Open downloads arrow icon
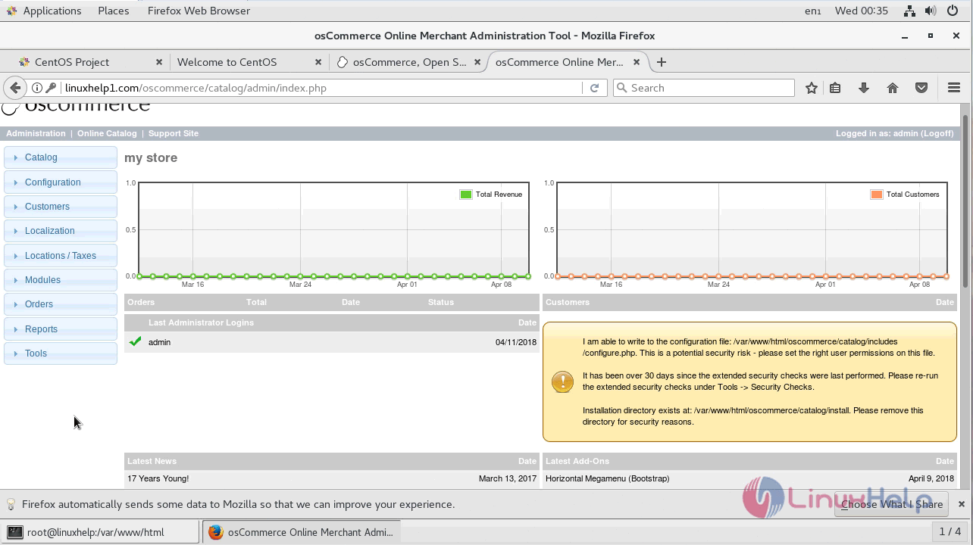This screenshot has height=545, width=973. [863, 88]
